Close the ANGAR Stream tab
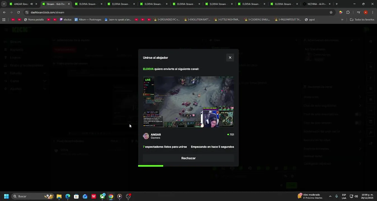 36,4
